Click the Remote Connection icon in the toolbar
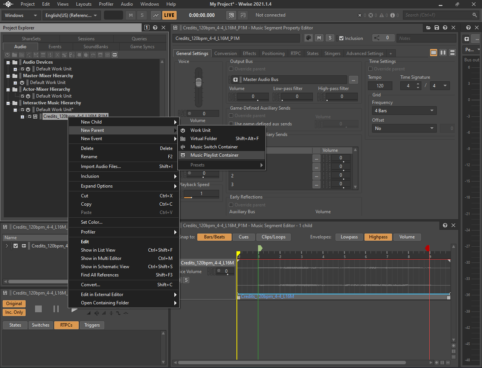 pos(231,15)
